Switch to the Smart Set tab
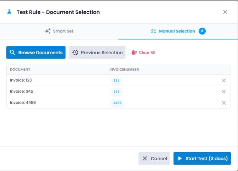 [59, 31]
